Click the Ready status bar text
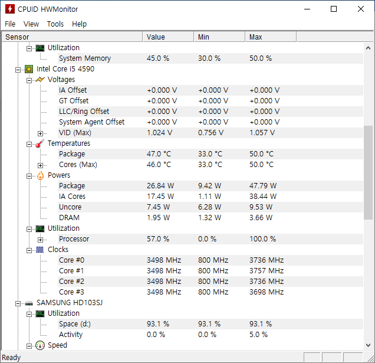375x363 pixels. coord(11,358)
